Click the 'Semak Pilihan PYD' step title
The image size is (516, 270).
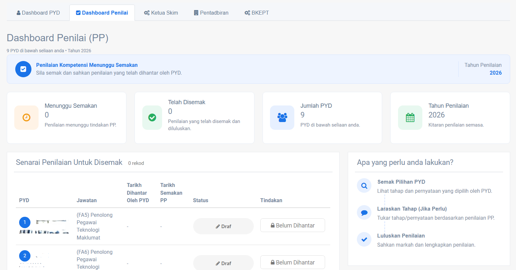401,182
